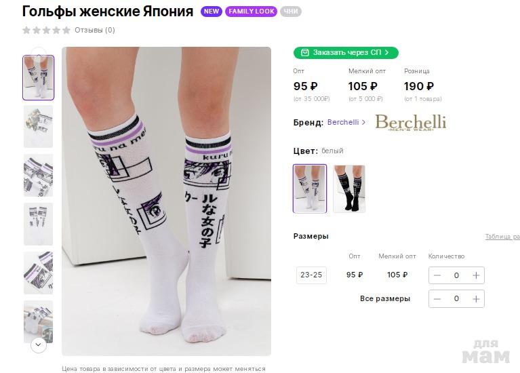
Task: Increase quantity for Все размеры
Action: [x=476, y=298]
